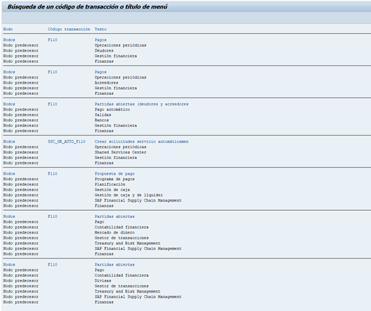Select the Propuesta de pago entry

pyautogui.click(x=115, y=174)
